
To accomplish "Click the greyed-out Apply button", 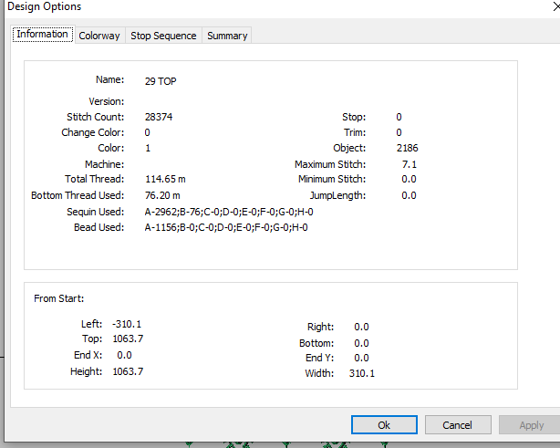I will pos(532,425).
